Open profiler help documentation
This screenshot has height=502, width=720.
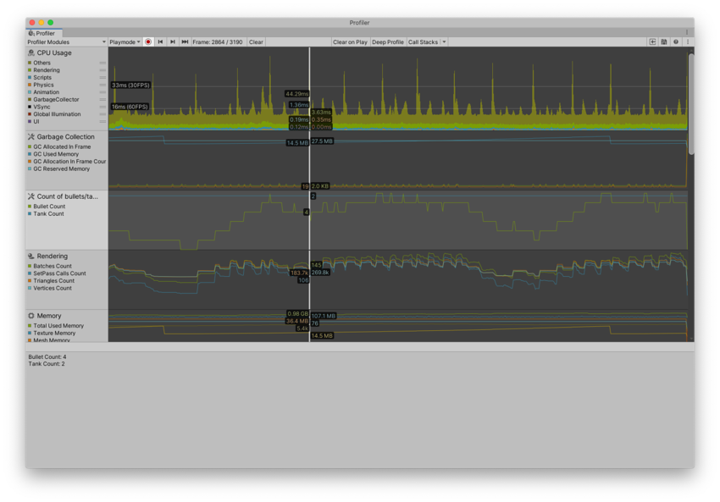pos(675,41)
